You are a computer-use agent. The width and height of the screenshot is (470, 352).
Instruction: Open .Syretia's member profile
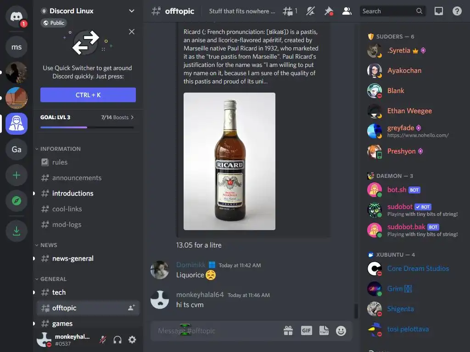(415, 50)
